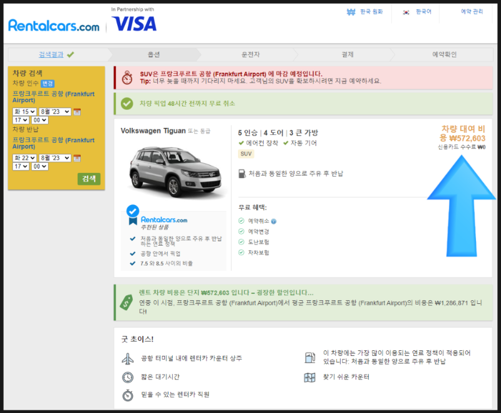The width and height of the screenshot is (501, 413).
Task: Click 신용카드 수수료 ₩0 text
Action: tap(462, 147)
